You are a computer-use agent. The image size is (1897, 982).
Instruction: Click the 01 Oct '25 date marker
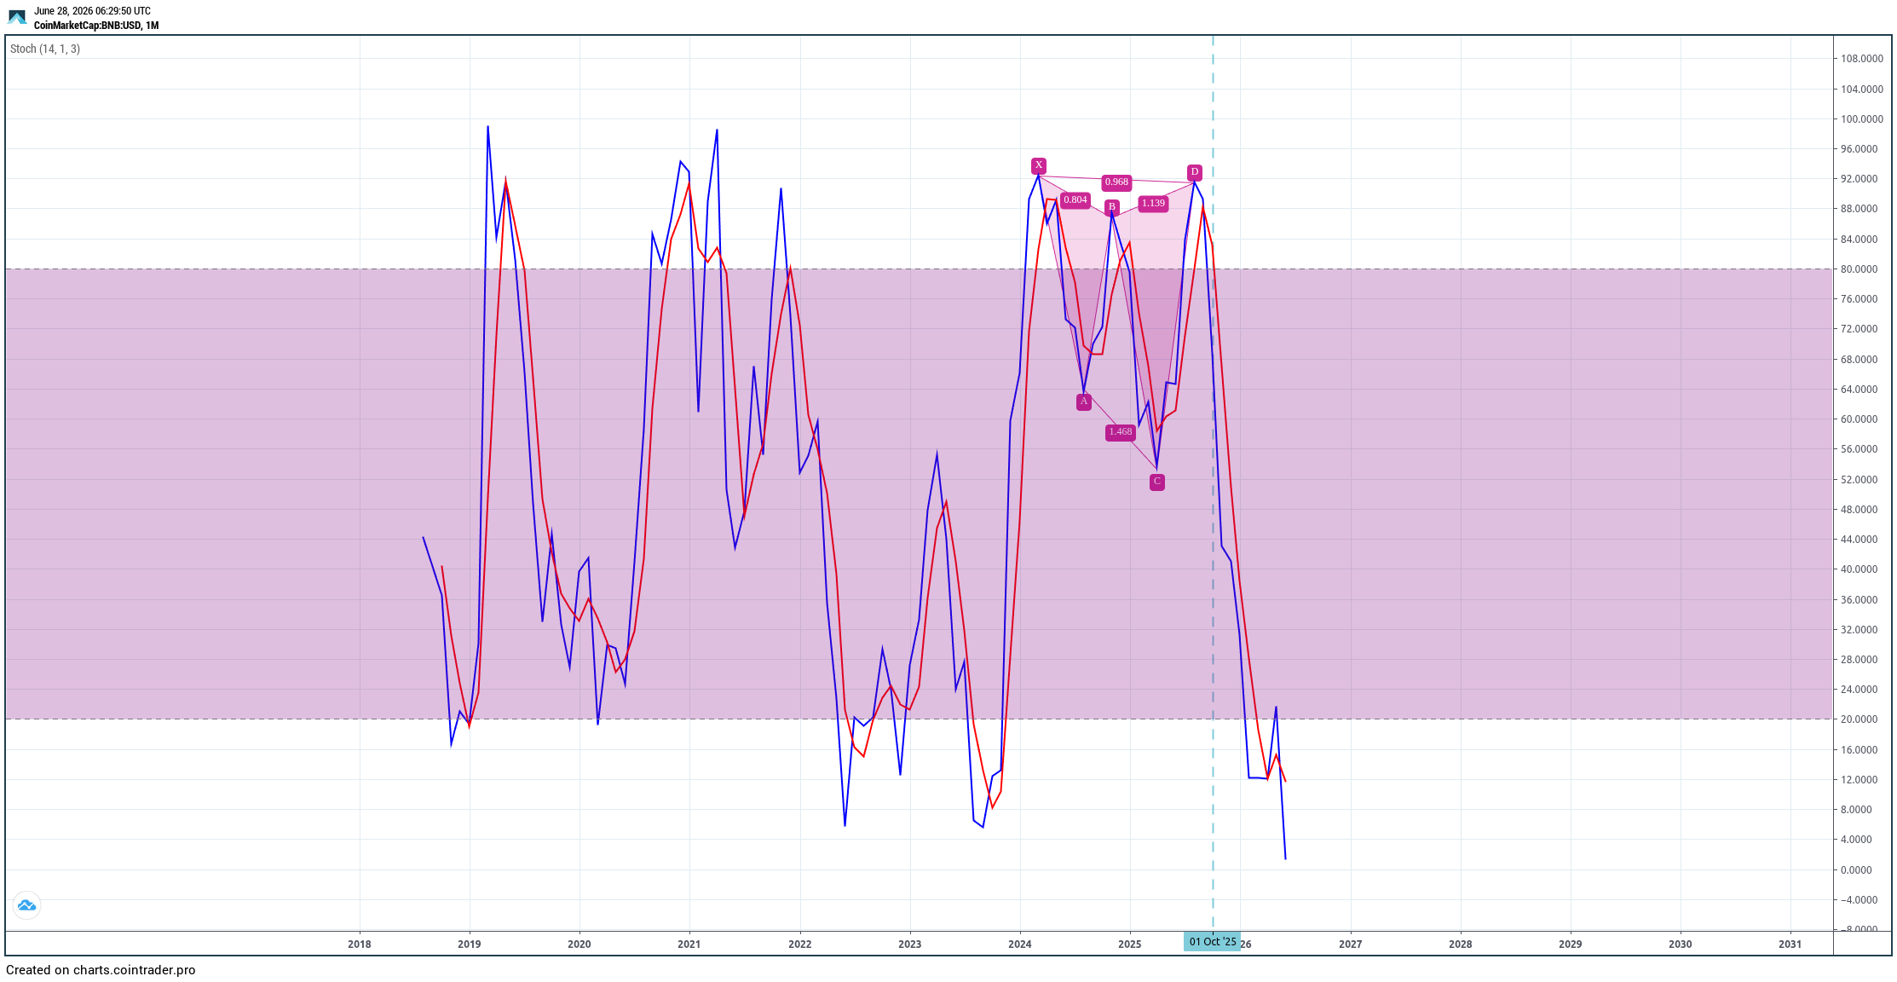coord(1213,942)
